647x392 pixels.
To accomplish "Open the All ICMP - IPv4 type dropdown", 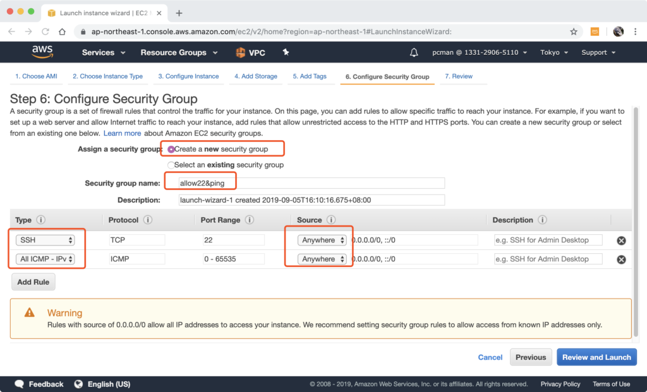I will coord(45,259).
